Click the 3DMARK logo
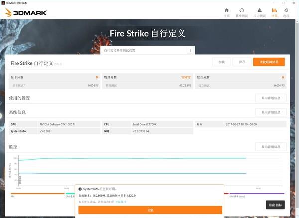The width and height of the screenshot is (299, 218). (x=25, y=12)
